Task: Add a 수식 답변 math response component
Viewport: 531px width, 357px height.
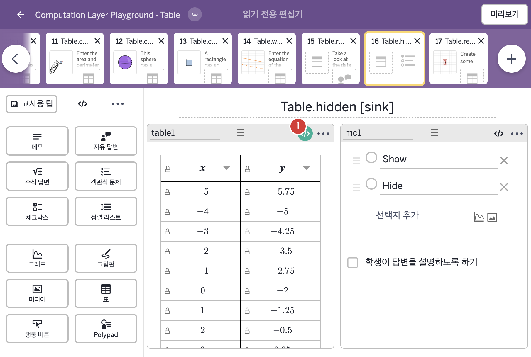Action: pos(37,176)
